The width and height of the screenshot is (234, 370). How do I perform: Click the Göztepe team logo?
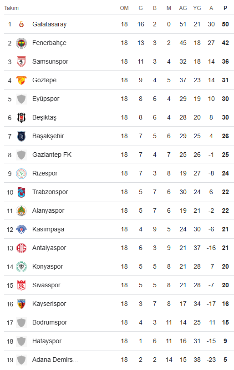(x=21, y=80)
